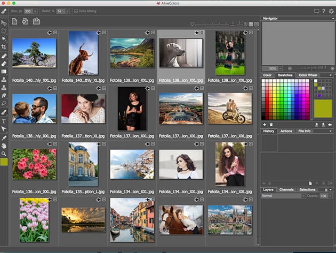
Task: Open the Help question mark icon
Action: pyautogui.click(x=324, y=11)
